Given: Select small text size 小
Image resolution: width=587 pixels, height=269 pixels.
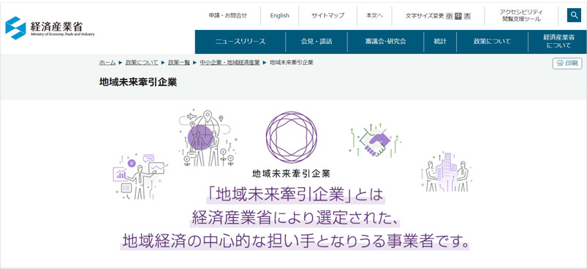Looking at the screenshot, I should (450, 16).
